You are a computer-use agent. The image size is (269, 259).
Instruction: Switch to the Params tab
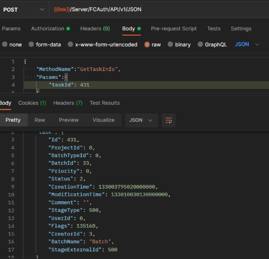11,29
